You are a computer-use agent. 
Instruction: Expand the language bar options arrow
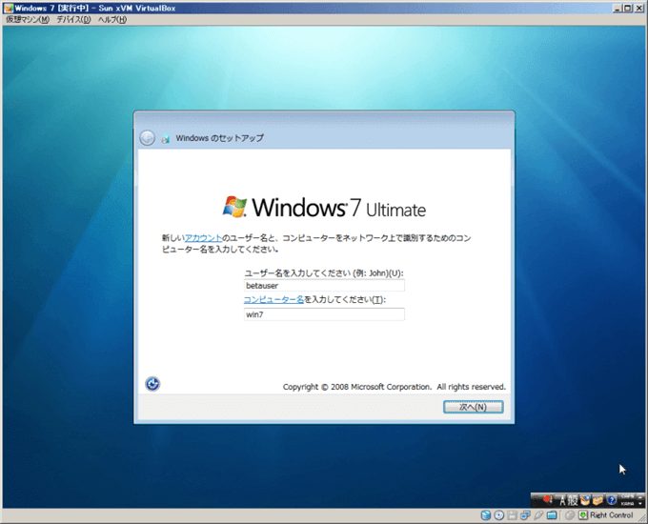click(640, 502)
